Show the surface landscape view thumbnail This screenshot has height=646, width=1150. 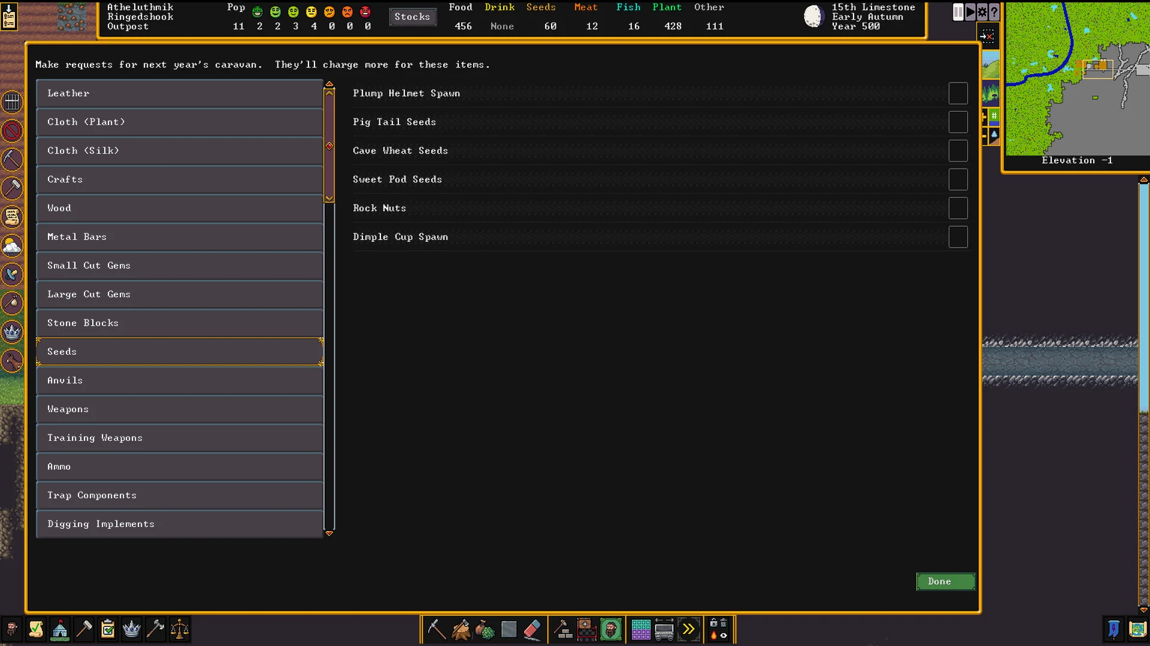tap(991, 65)
